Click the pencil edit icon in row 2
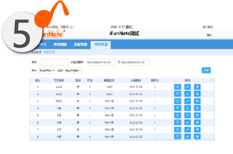The width and height of the screenshot is (233, 154). (x=188, y=94)
